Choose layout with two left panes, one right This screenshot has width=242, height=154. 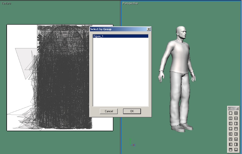pyautogui.click(x=231, y=134)
